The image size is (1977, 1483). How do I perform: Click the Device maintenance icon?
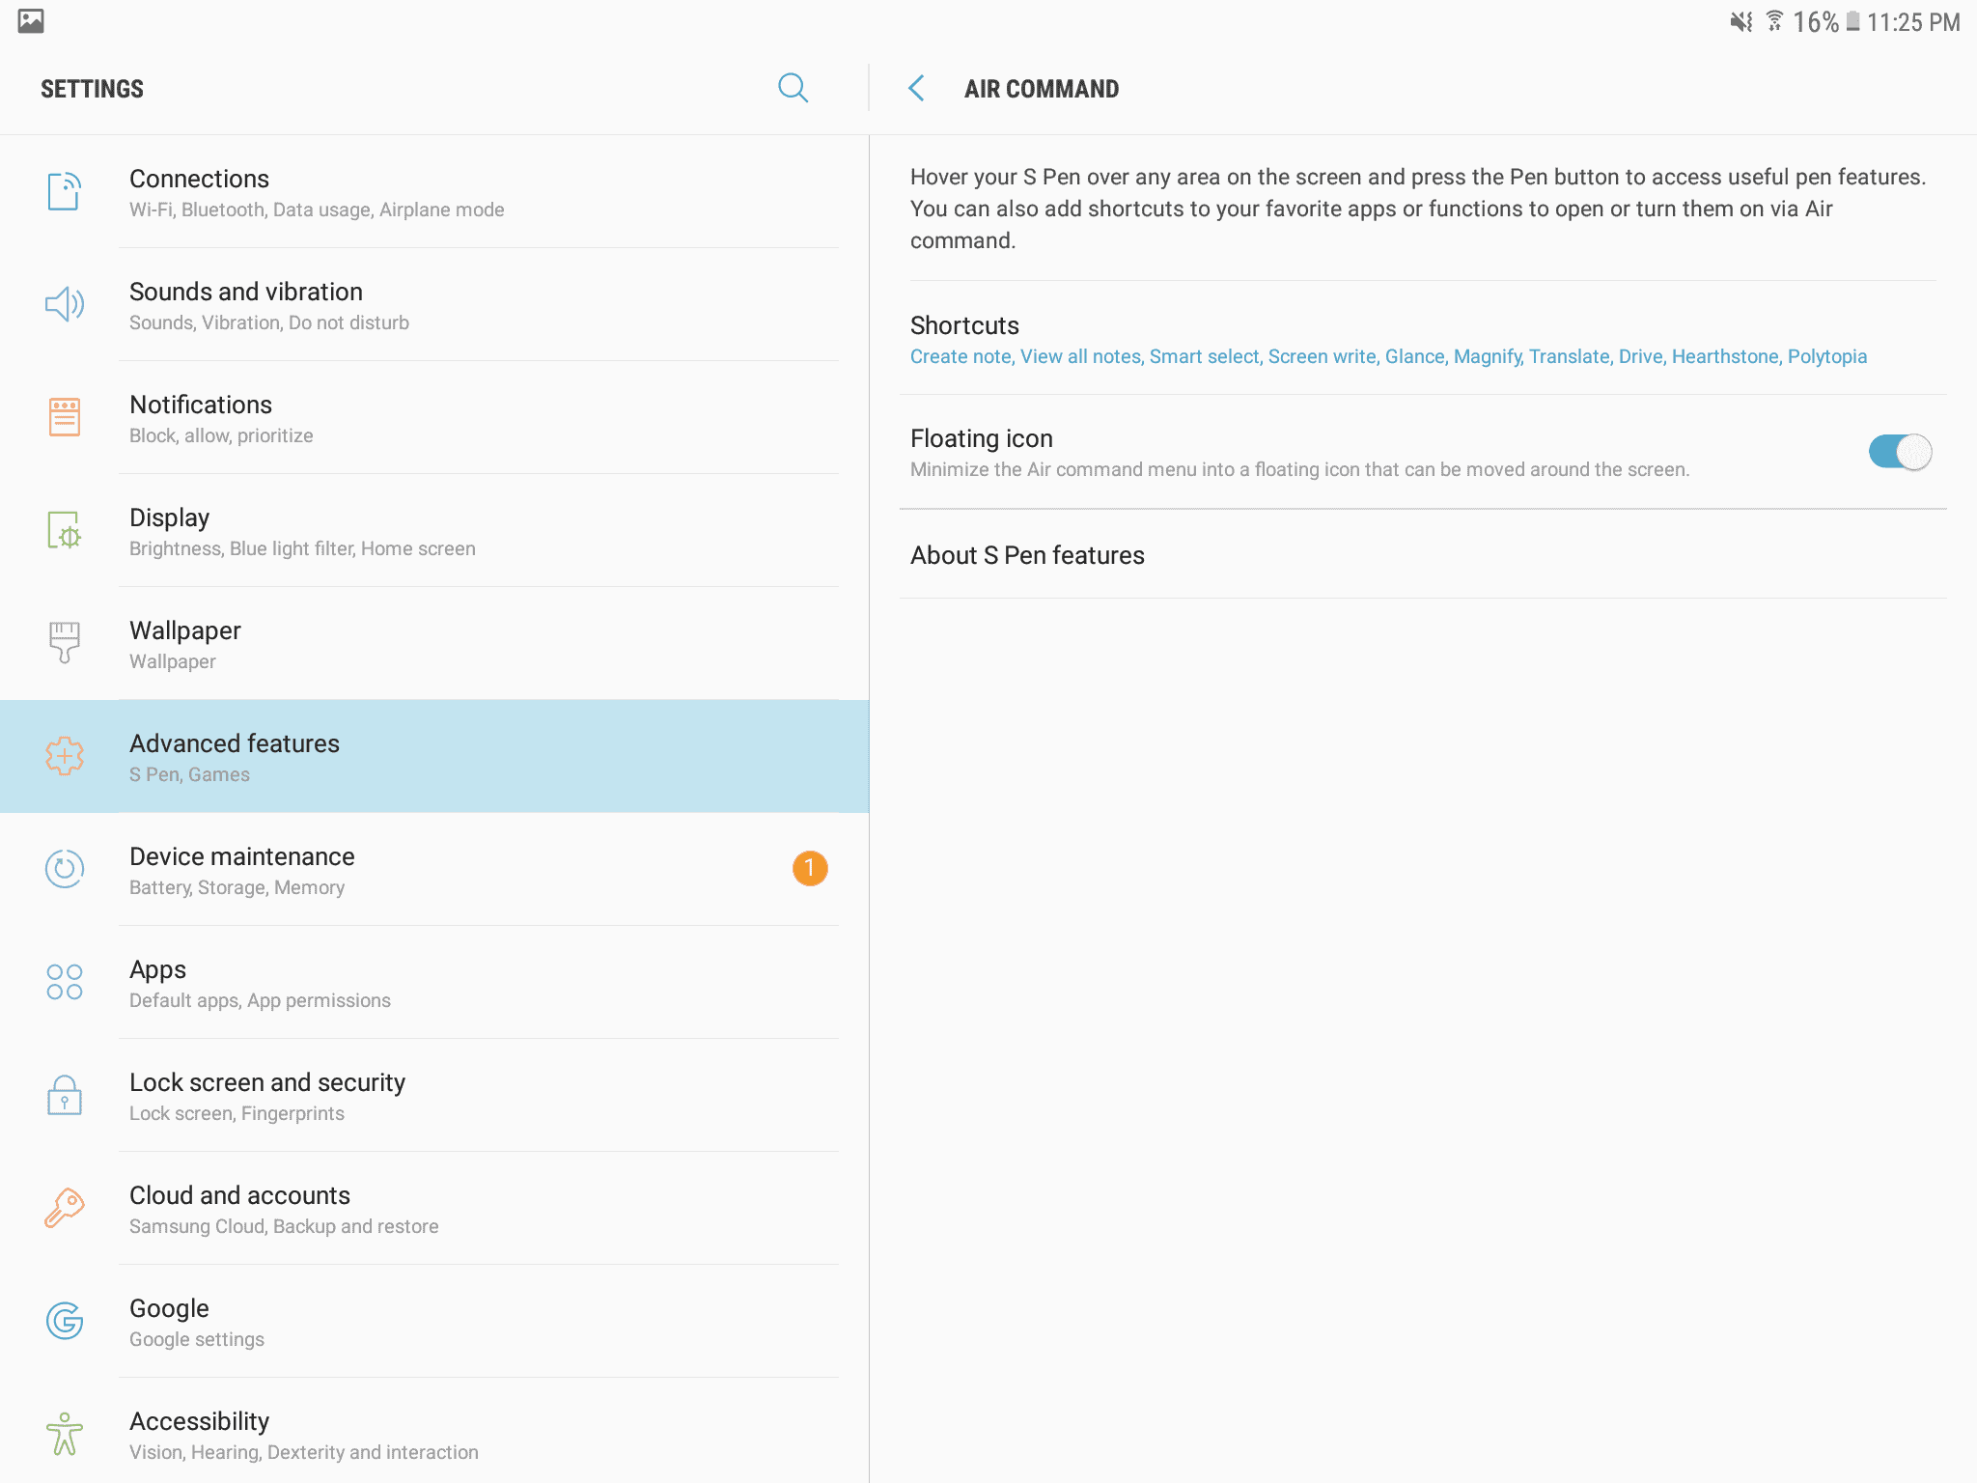[63, 868]
